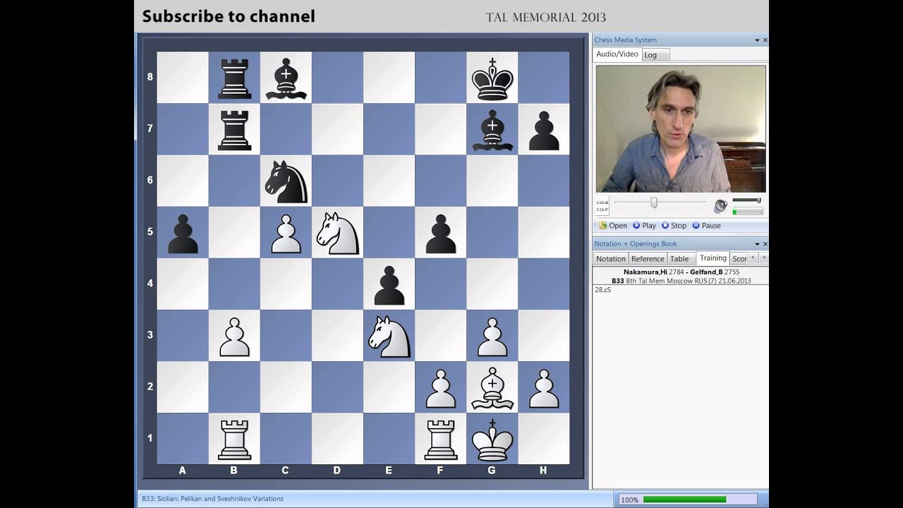Select the white knight on e3
The image size is (903, 508).
(389, 336)
